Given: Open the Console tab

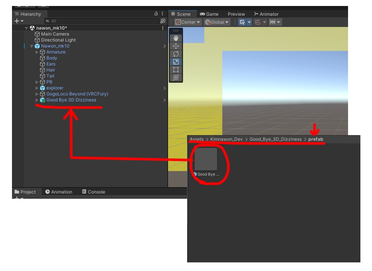Looking at the screenshot, I should (x=94, y=192).
